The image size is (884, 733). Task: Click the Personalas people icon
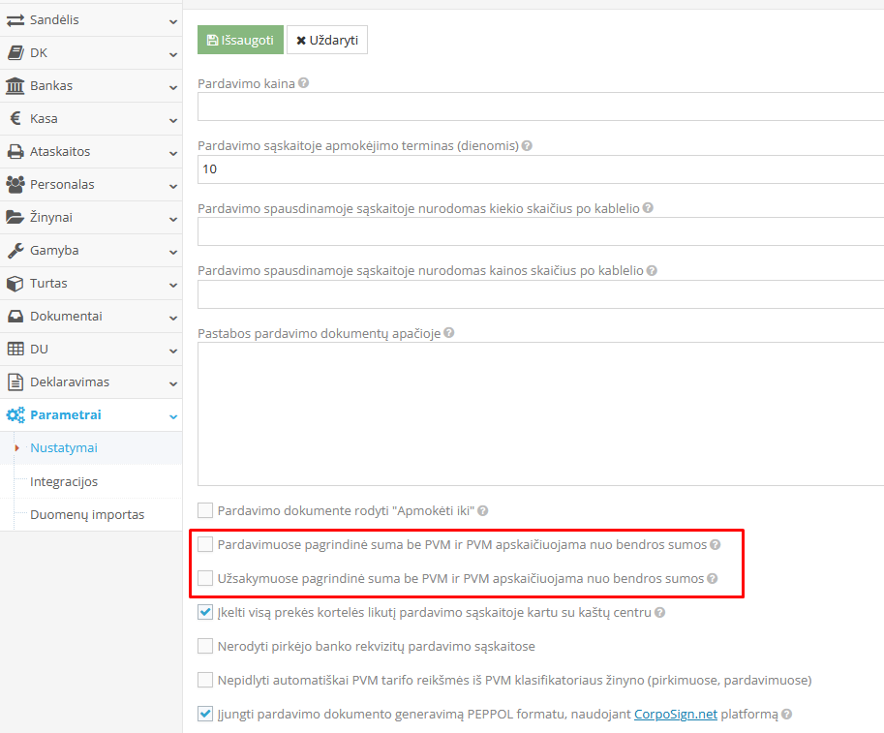point(15,185)
